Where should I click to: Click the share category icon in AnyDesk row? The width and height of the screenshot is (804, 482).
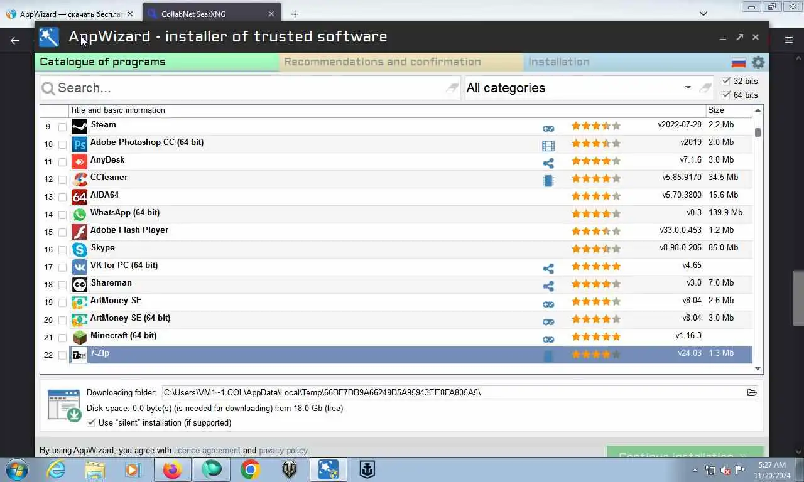(x=548, y=164)
